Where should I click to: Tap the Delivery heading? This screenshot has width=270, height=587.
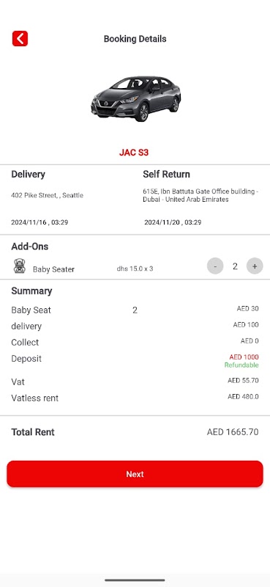pos(28,174)
